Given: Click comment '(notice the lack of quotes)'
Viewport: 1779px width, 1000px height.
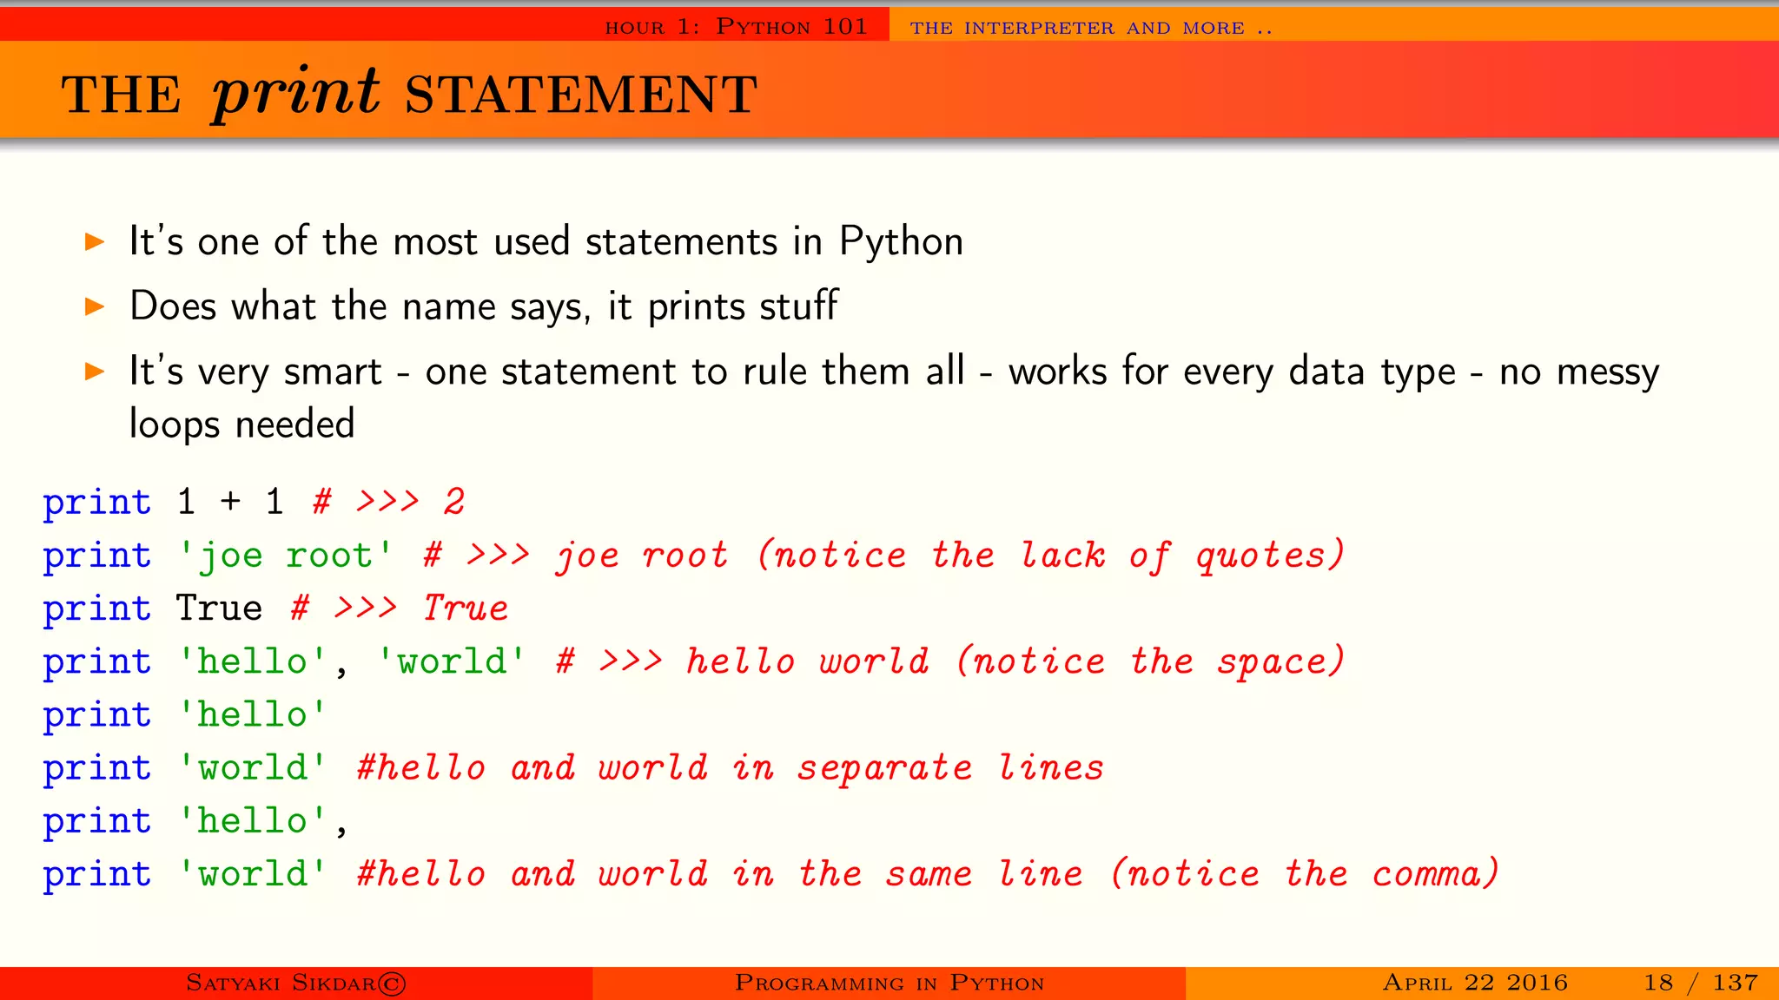Looking at the screenshot, I should click(x=1051, y=556).
